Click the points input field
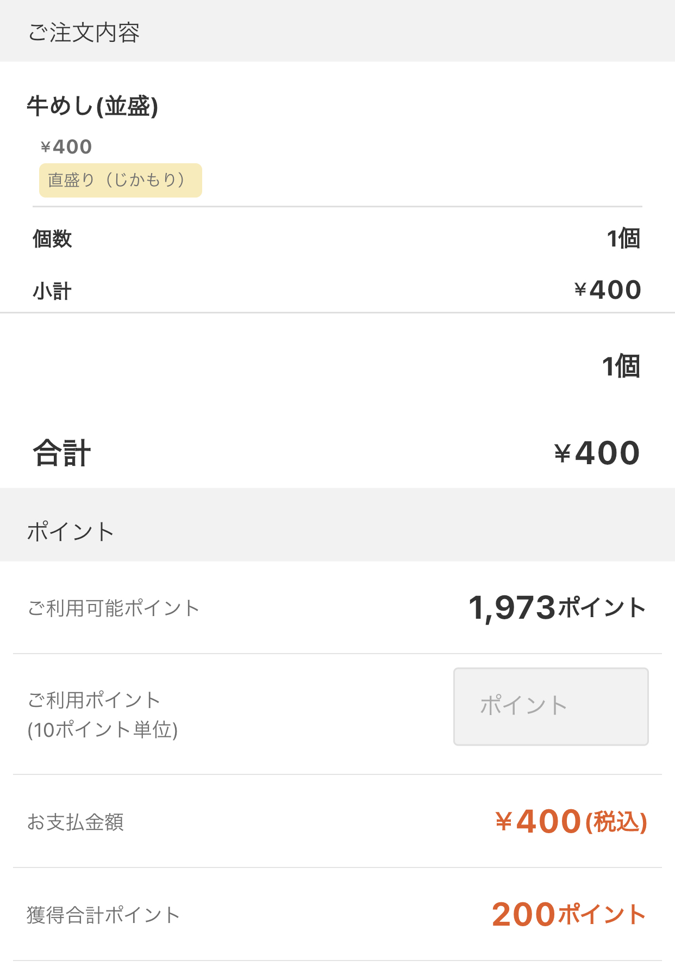Screen dimensions: 675x973 [x=551, y=706]
